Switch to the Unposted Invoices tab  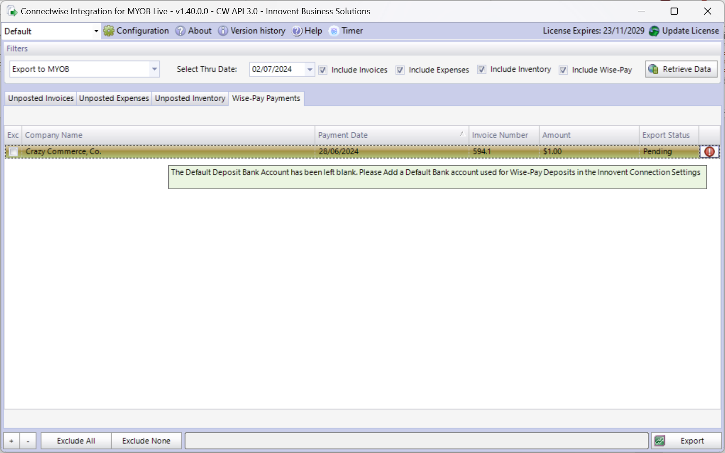(x=41, y=98)
